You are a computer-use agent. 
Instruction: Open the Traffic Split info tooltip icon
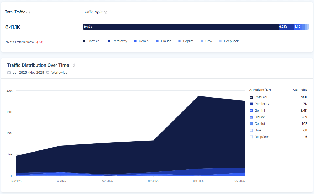(x=105, y=12)
